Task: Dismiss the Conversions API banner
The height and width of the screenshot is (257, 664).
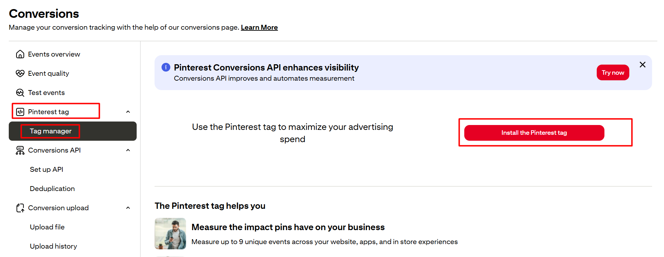Action: click(642, 65)
